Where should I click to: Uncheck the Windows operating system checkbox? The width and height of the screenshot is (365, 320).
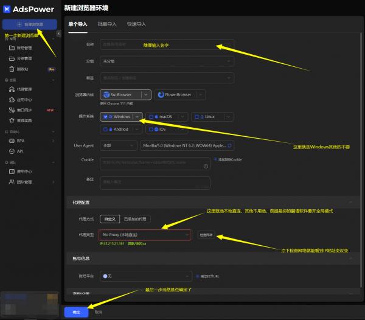[x=106, y=116]
